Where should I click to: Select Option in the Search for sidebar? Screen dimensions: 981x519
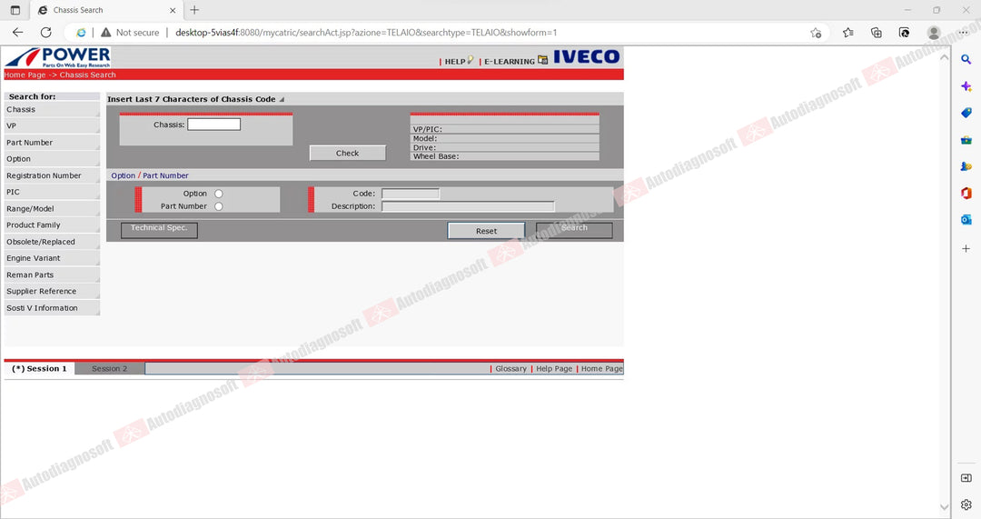click(52, 159)
